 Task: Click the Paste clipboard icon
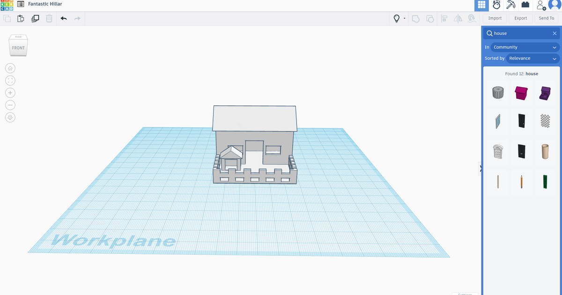pos(21,18)
